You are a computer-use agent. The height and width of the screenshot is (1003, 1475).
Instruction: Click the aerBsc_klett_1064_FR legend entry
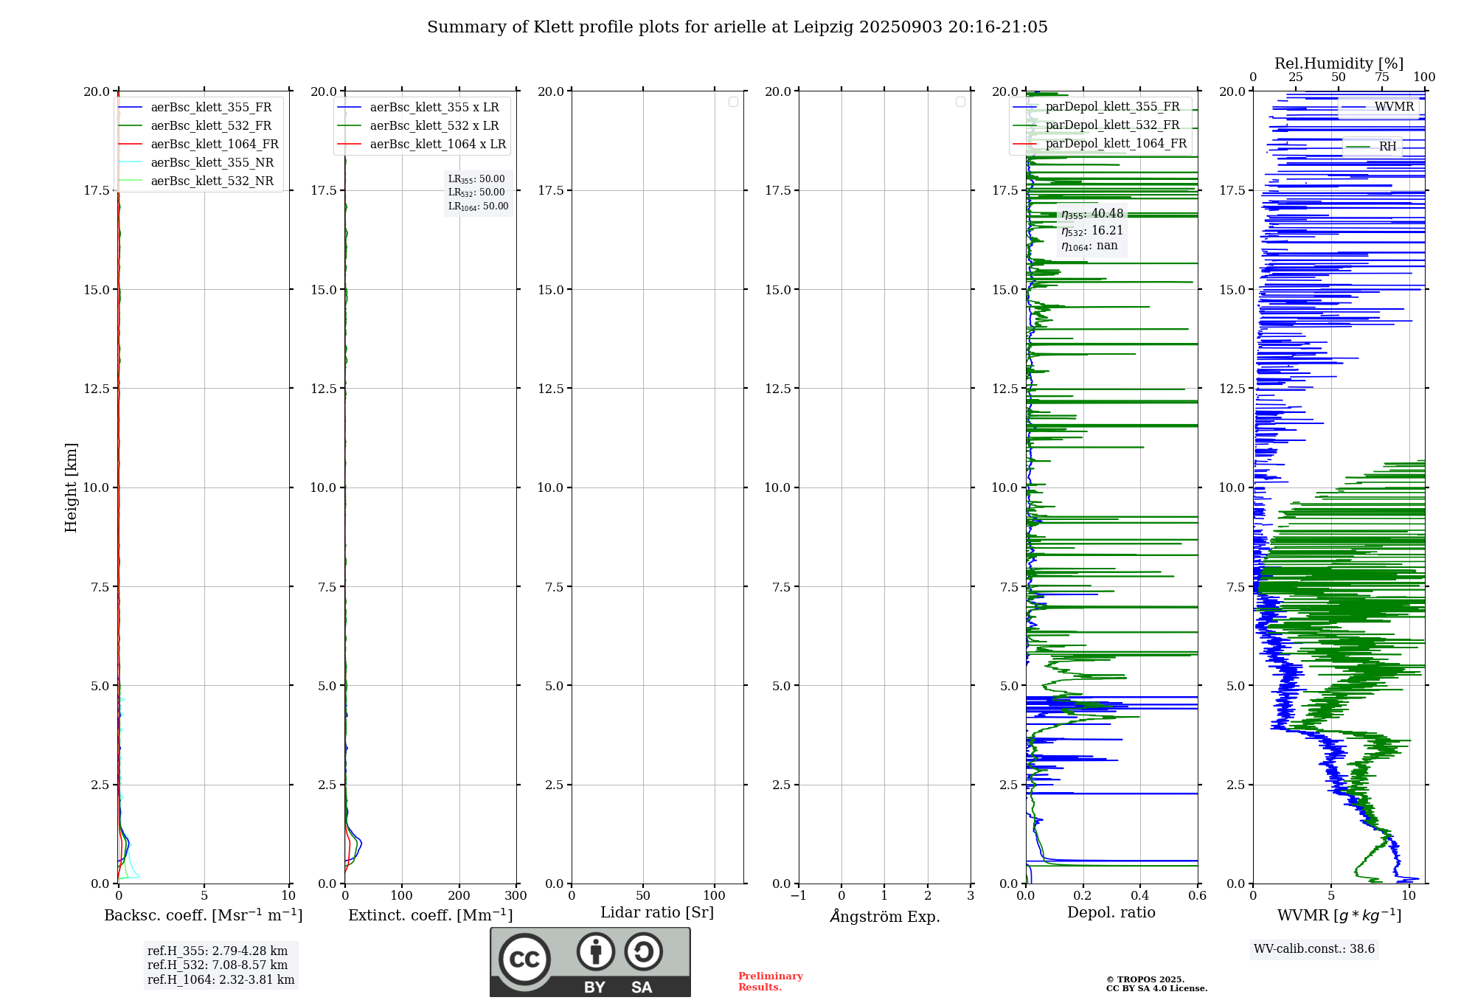pyautogui.click(x=214, y=145)
